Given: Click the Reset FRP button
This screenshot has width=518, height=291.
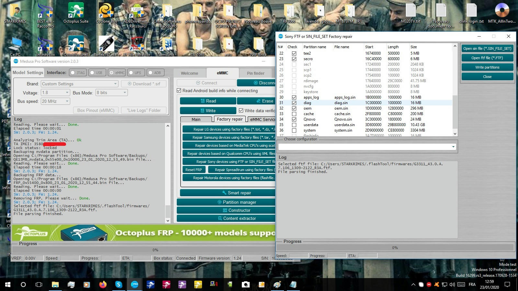Looking at the screenshot, I should point(194,169).
